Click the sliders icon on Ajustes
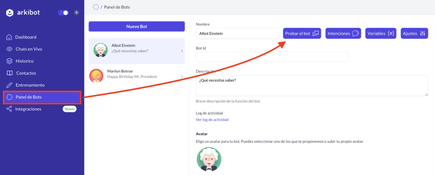Viewport: 435px width, 175px height. point(423,33)
